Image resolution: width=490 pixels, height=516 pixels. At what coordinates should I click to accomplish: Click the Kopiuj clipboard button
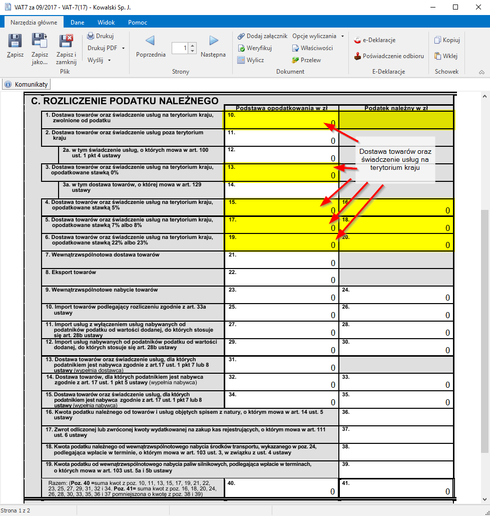click(447, 40)
